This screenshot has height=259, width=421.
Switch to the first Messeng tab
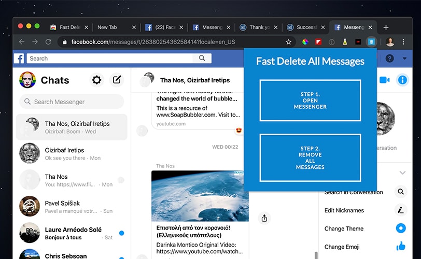click(x=212, y=27)
